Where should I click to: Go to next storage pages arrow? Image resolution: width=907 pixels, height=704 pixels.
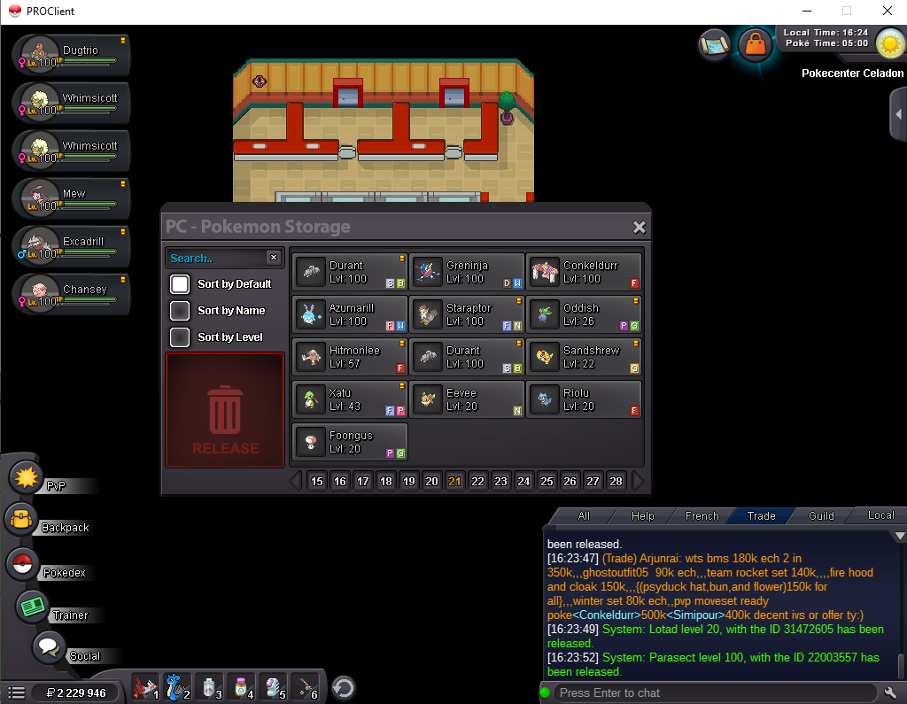click(638, 482)
